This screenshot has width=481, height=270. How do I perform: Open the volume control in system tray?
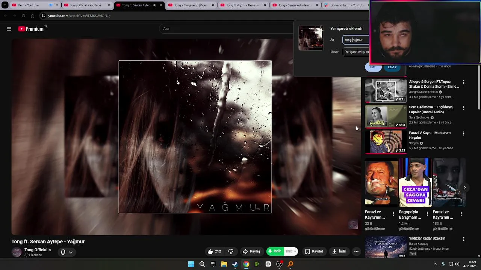coord(457,264)
